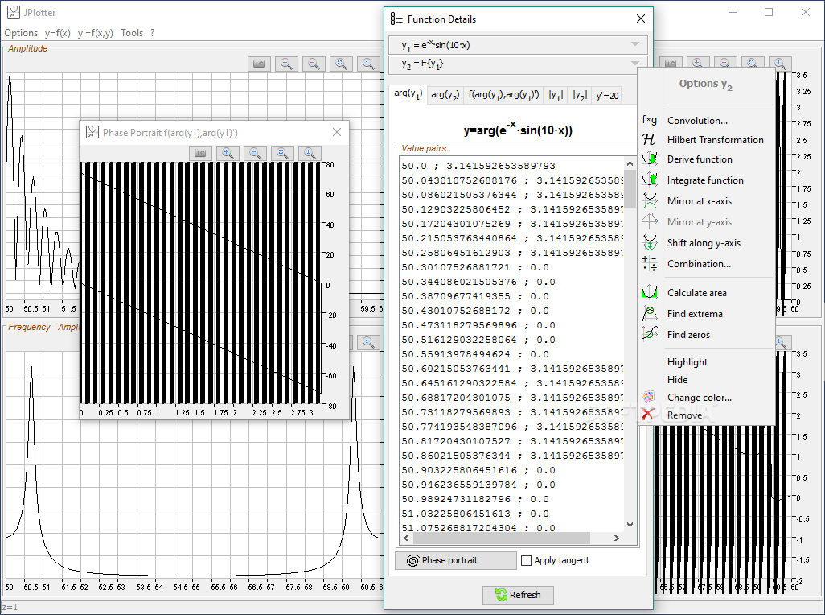This screenshot has width=825, height=615.
Task: Open the Tools menu
Action: coord(132,33)
